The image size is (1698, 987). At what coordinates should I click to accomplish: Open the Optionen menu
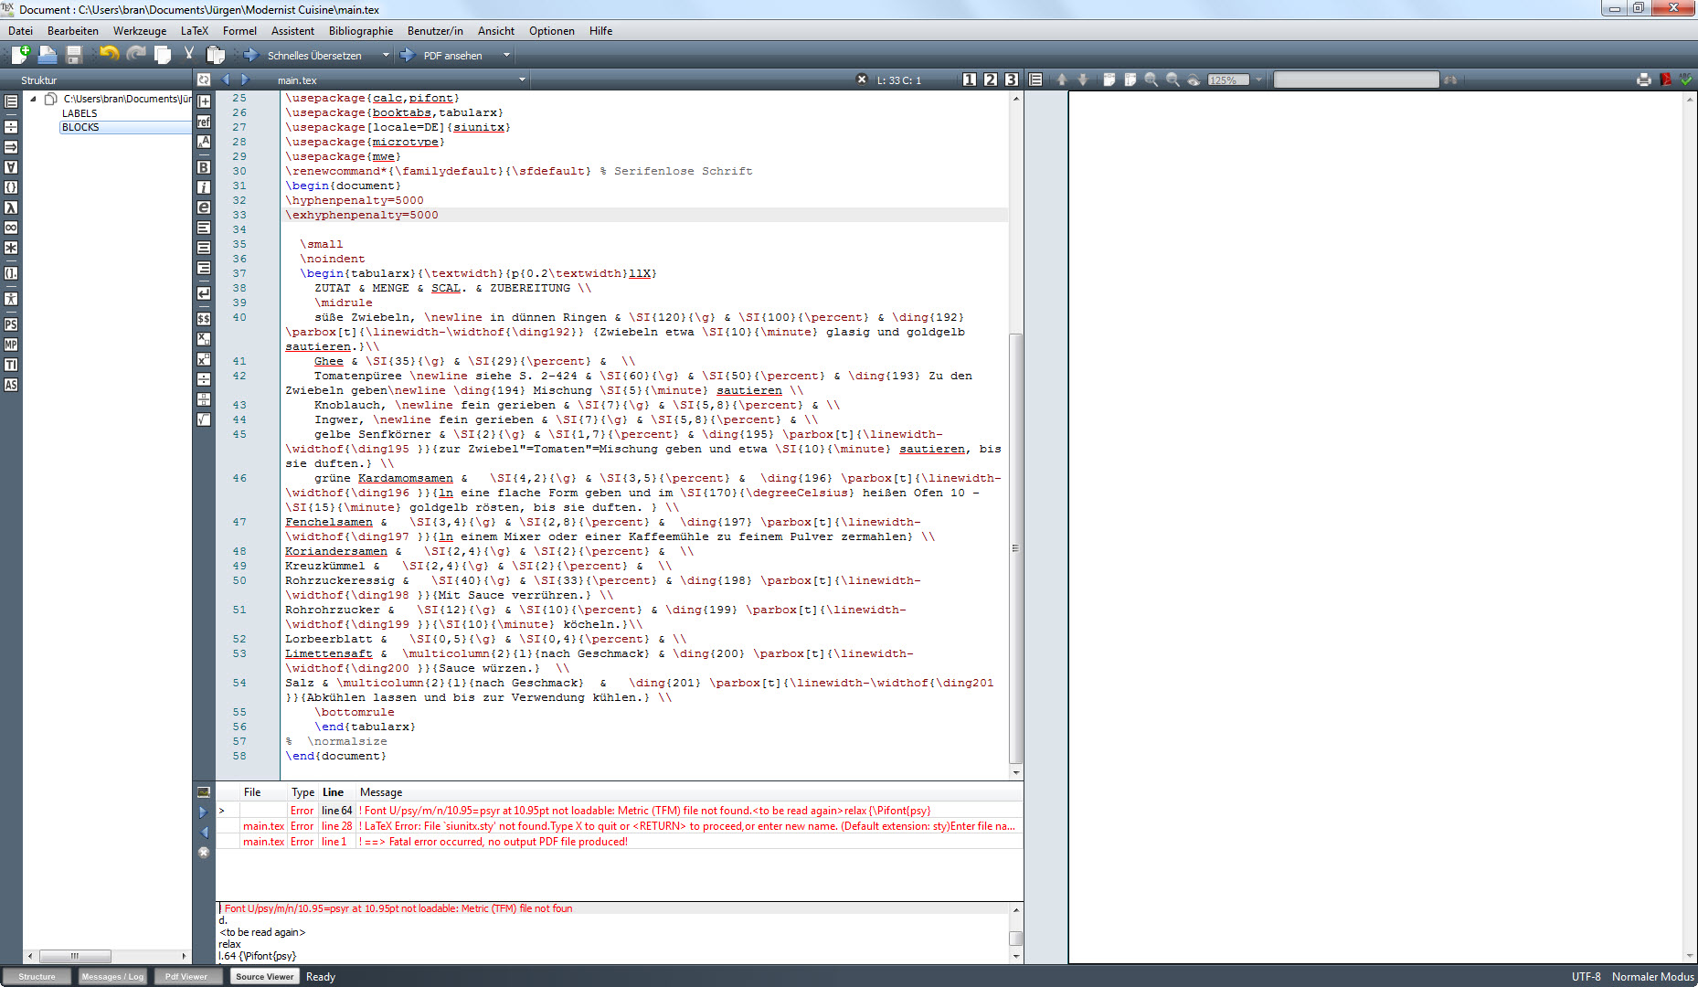552,30
